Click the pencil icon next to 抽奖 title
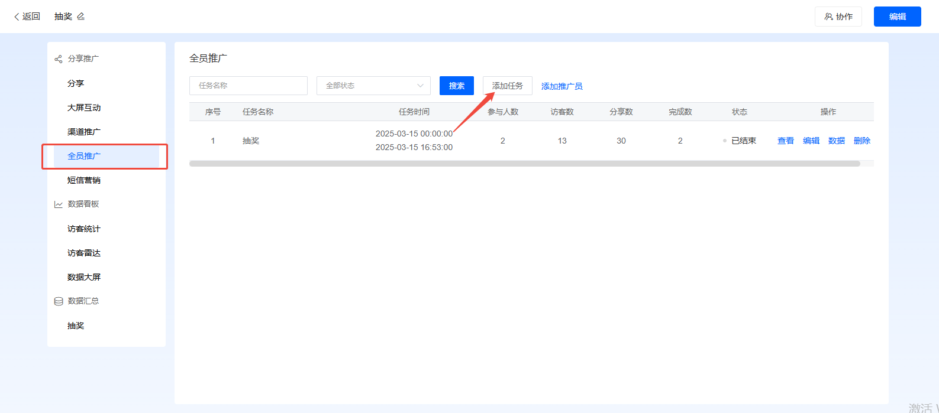The height and width of the screenshot is (413, 939). point(81,17)
